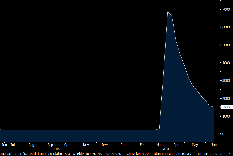Screen dimensions: 233x156
Task: Click the 3000 y-axis label
Action: (226, 81)
